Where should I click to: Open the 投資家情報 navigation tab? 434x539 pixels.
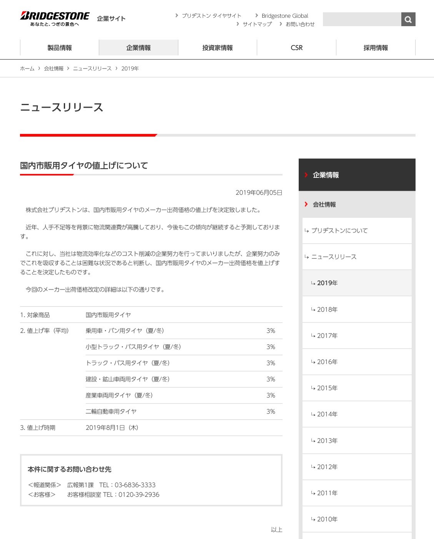click(218, 48)
